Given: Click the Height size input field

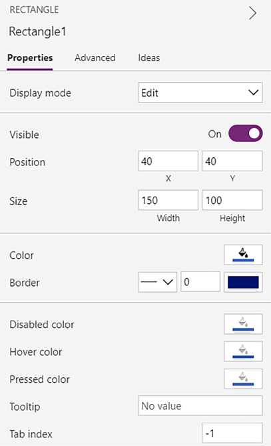Looking at the screenshot, I should click(x=232, y=200).
